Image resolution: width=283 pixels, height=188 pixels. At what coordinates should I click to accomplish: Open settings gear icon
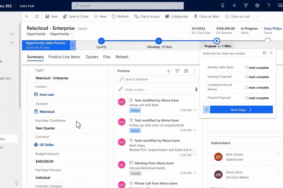pyautogui.click(x=257, y=6)
